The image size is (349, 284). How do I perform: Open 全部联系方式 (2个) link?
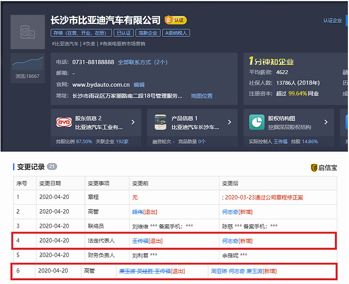(143, 62)
